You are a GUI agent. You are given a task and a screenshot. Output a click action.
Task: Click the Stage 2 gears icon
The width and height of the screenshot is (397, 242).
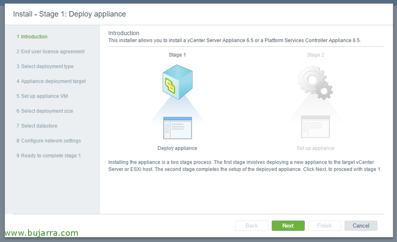(x=315, y=83)
